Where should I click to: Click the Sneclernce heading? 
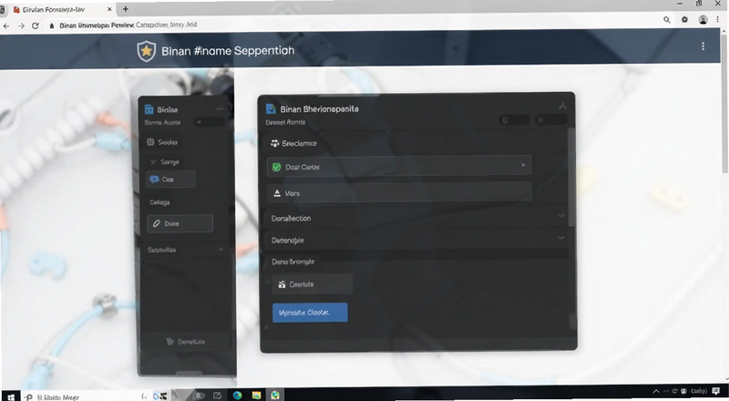coord(300,143)
